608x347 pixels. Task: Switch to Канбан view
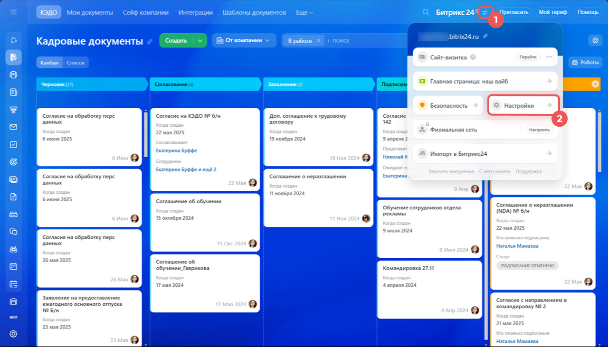[x=49, y=62]
